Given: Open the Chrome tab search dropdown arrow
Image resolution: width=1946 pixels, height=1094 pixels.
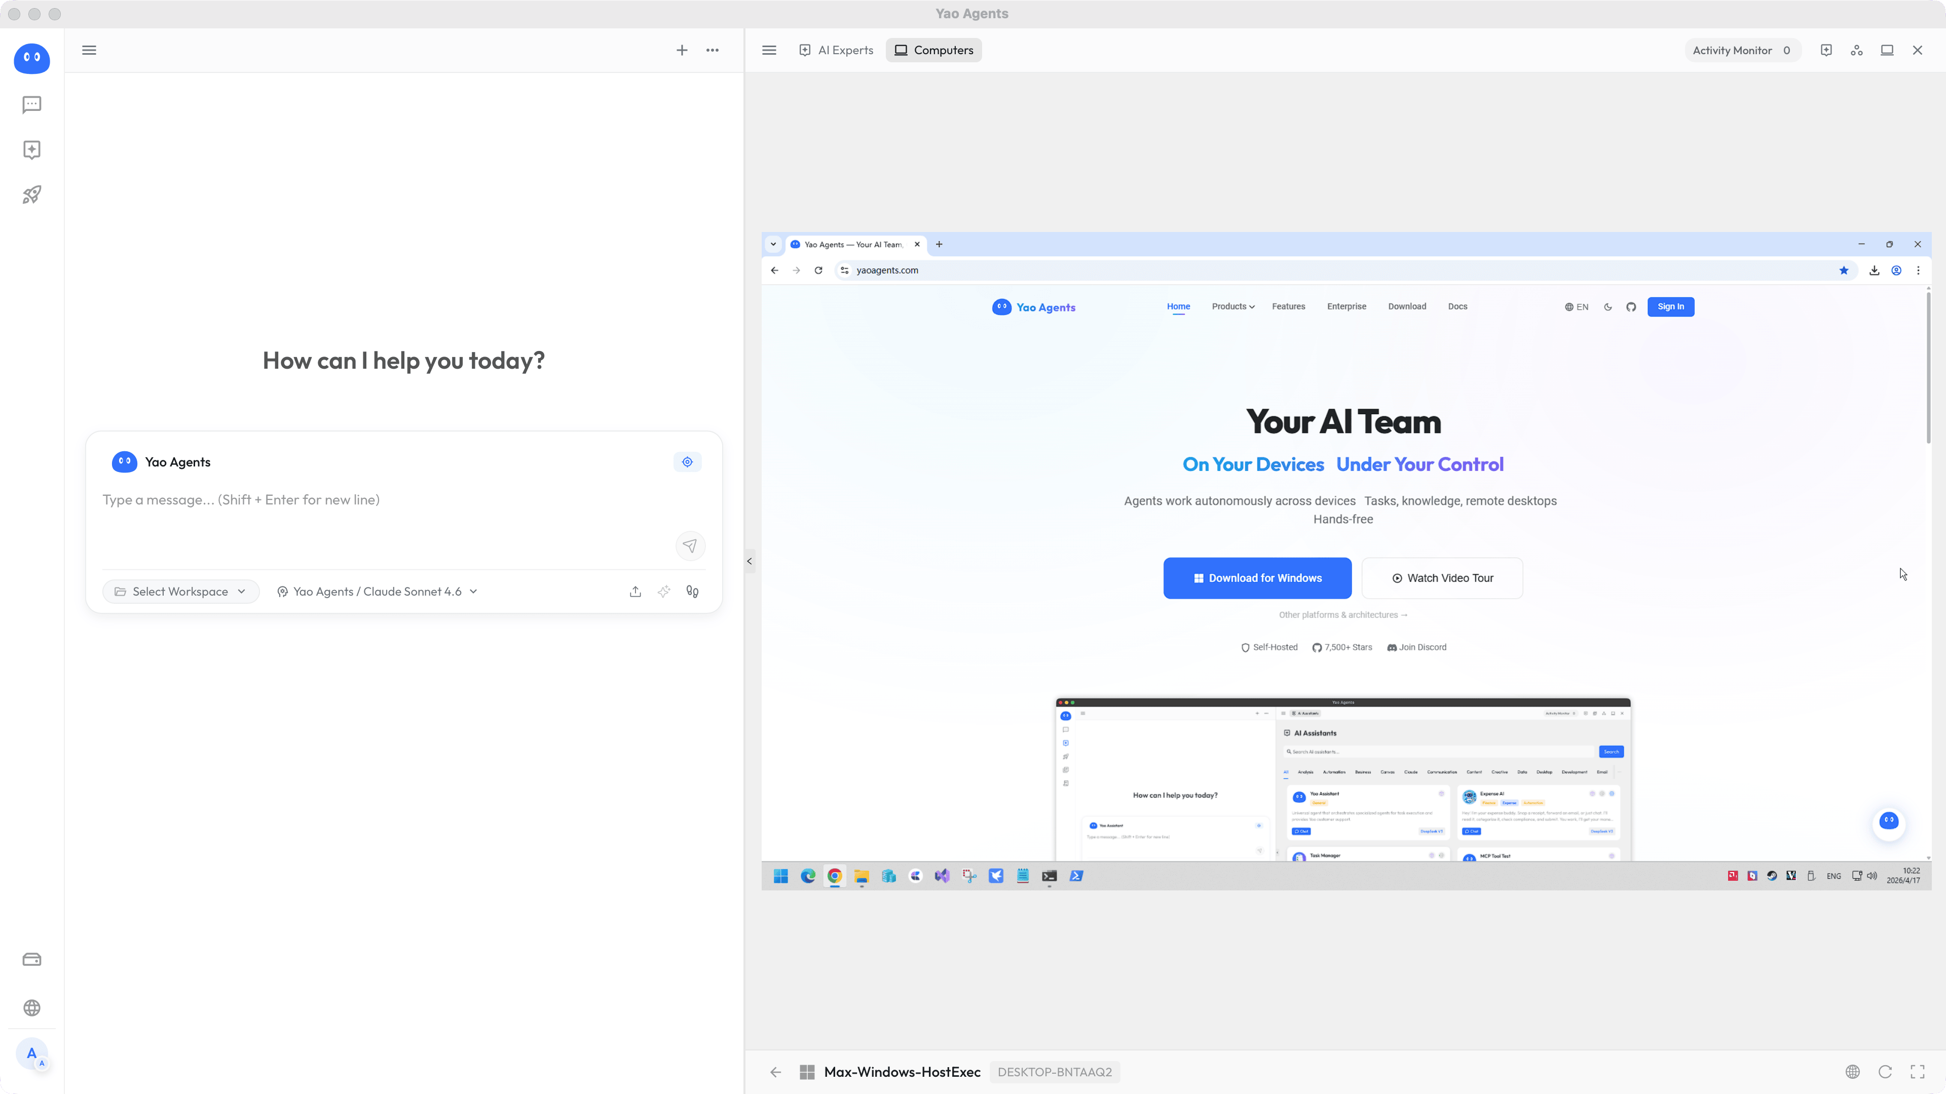Looking at the screenshot, I should (773, 245).
